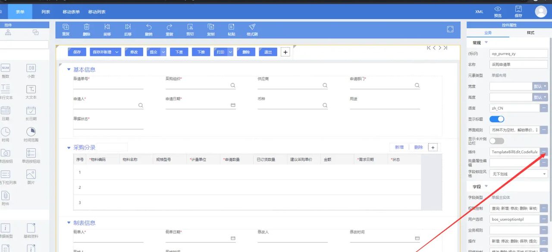Click the 名称 input field
This screenshot has width=552, height=252.
[x=518, y=65]
